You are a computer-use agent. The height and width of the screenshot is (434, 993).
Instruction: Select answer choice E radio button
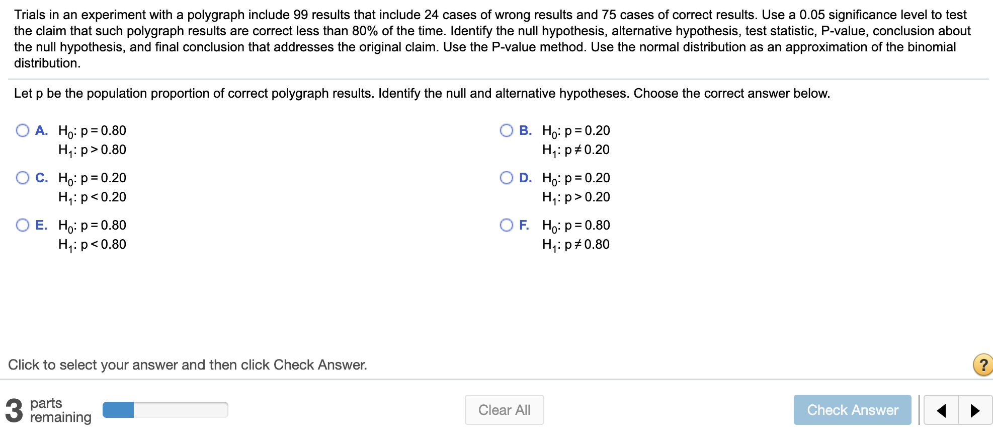click(x=22, y=225)
